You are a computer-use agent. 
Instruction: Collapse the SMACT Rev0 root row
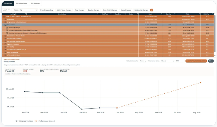tap(4, 17)
